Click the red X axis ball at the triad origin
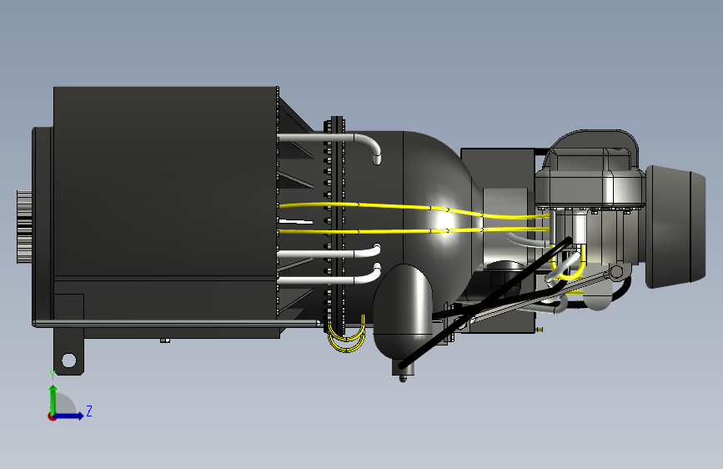 click(x=52, y=417)
